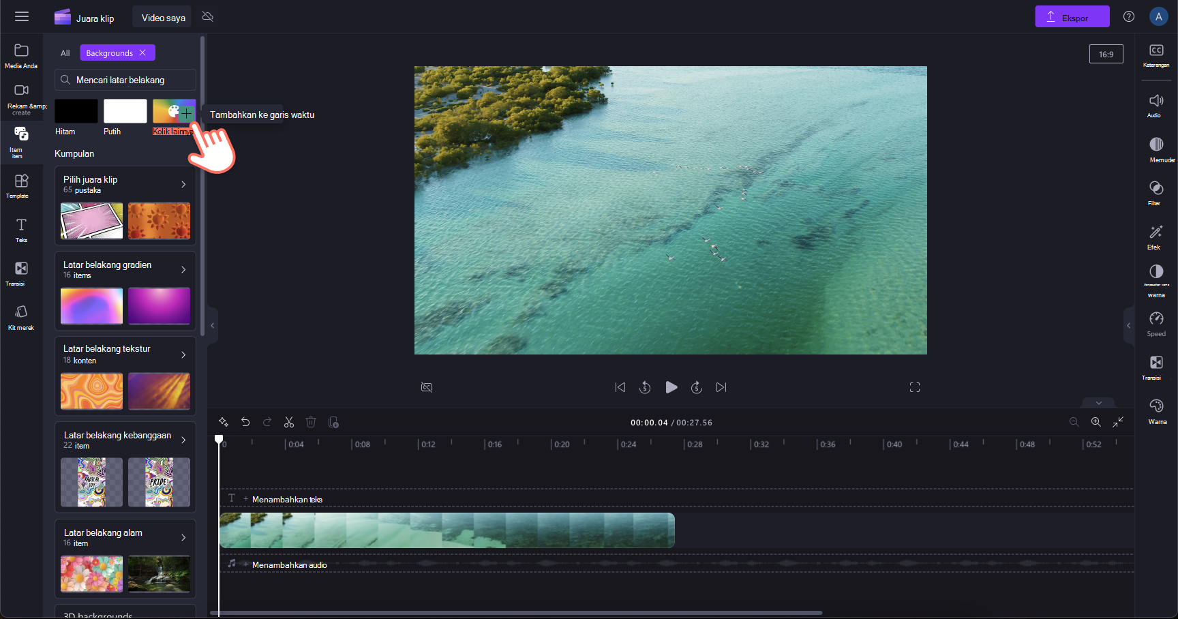This screenshot has height=619, width=1178.
Task: Add swatch to timeline with plus button
Action: [186, 114]
